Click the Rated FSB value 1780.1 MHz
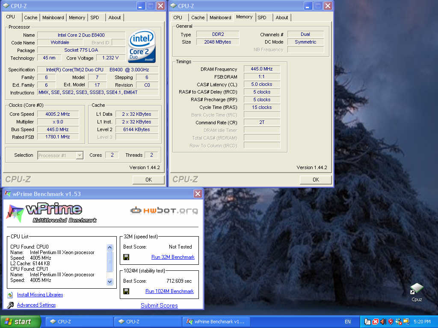The height and width of the screenshot is (328, 438). [x=58, y=137]
